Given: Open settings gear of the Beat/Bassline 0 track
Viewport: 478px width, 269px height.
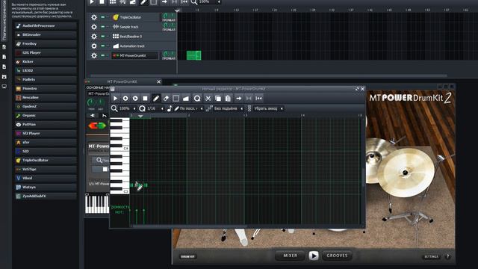Looking at the screenshot, I should click(94, 37).
